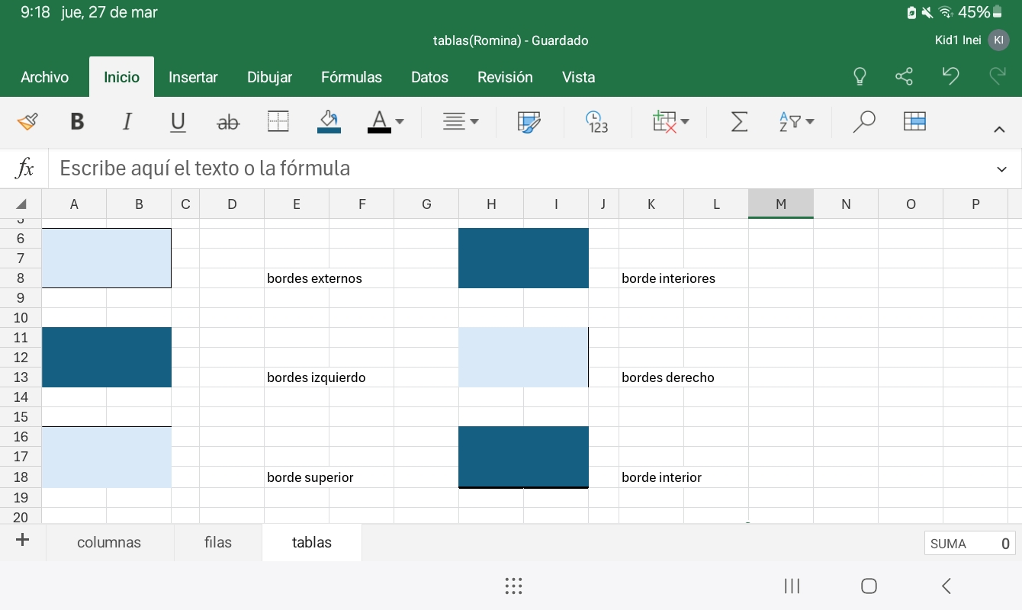Open the lightbulb help icon
1022x610 pixels.
pyautogui.click(x=860, y=77)
